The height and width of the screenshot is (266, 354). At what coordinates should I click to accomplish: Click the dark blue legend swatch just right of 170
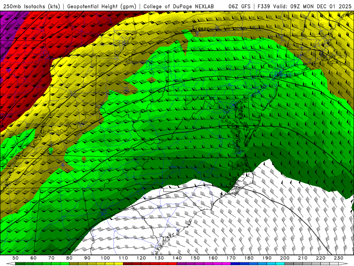pos(235,264)
